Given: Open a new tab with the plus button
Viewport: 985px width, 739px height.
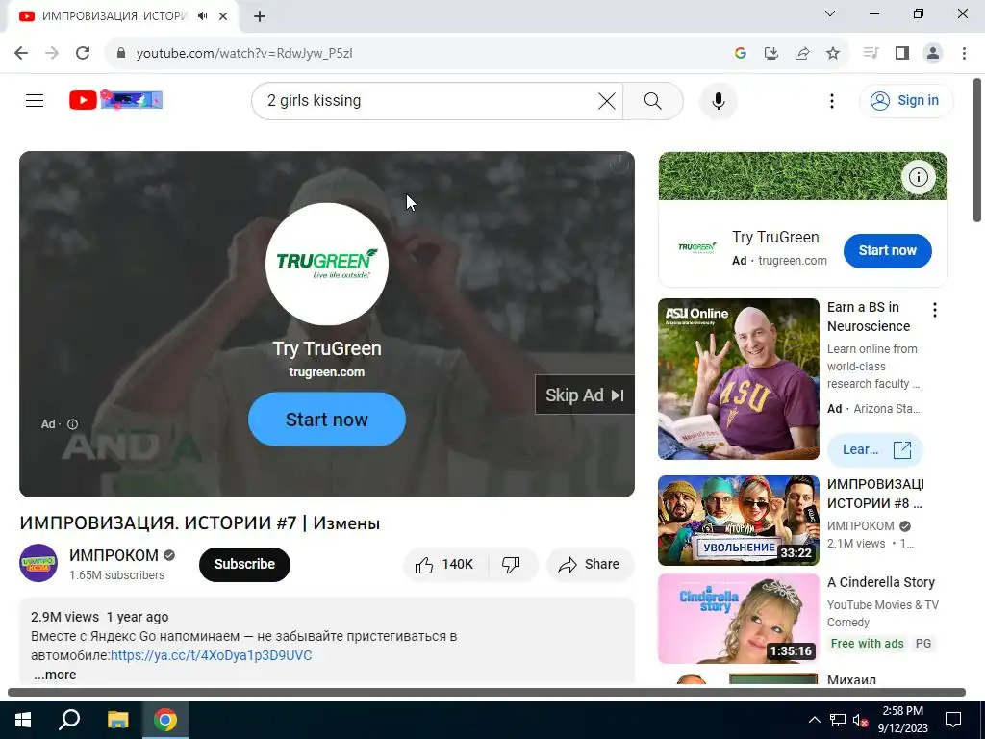Looking at the screenshot, I should pos(260,16).
